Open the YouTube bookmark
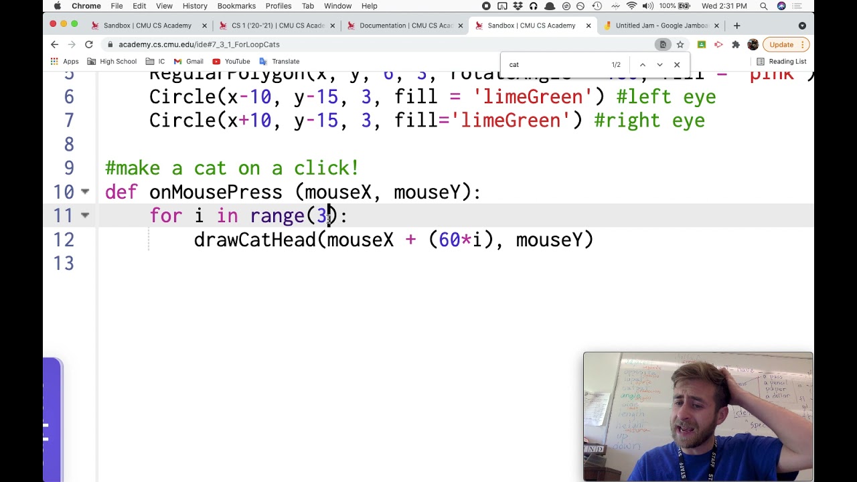Image resolution: width=857 pixels, height=482 pixels. pos(231,62)
